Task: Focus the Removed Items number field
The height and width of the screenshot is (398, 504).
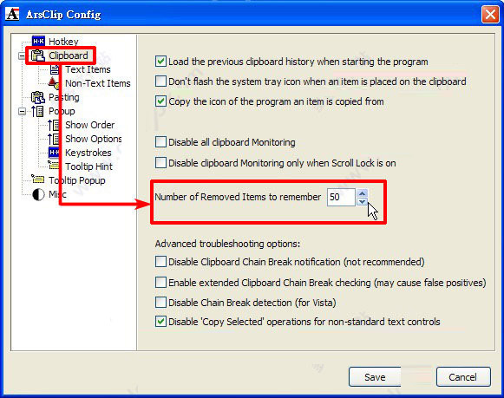Action: (x=341, y=197)
